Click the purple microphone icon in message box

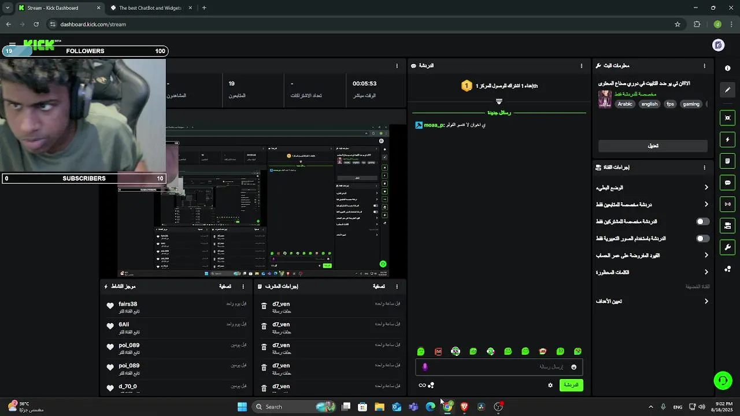425,367
